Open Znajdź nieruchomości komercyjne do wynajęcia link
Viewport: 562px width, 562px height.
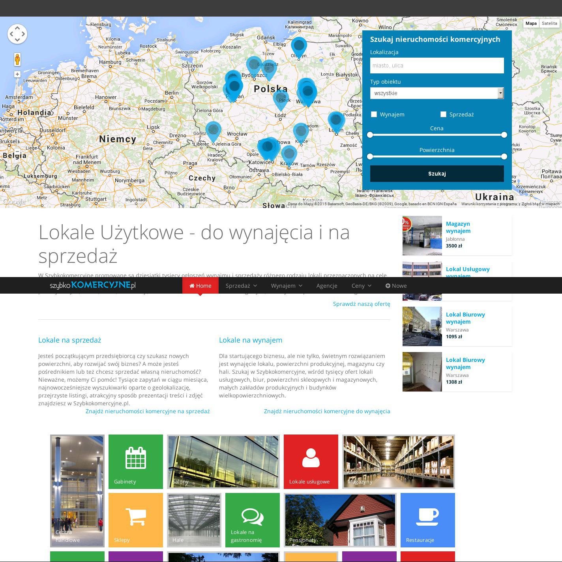327,411
